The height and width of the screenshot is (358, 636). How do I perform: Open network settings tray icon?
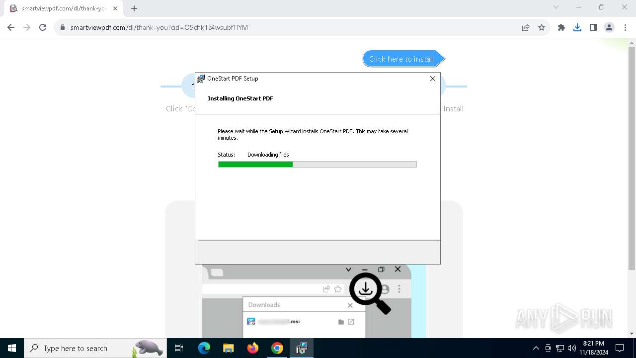tap(560, 348)
